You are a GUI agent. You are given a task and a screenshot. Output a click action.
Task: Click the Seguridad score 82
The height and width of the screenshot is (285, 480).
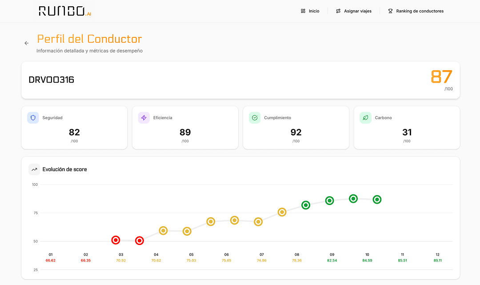pos(74,132)
